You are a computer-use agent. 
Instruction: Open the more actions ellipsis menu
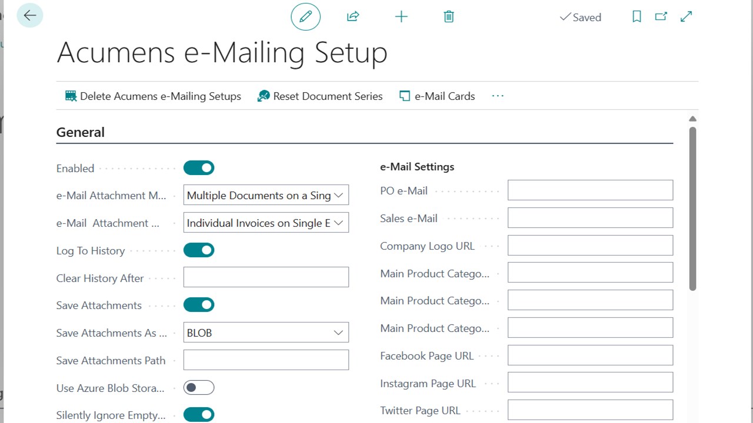tap(497, 96)
